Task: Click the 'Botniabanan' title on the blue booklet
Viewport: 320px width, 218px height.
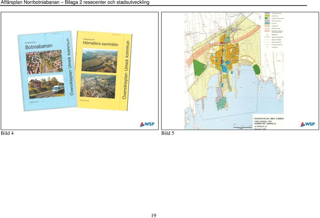Action: point(39,47)
